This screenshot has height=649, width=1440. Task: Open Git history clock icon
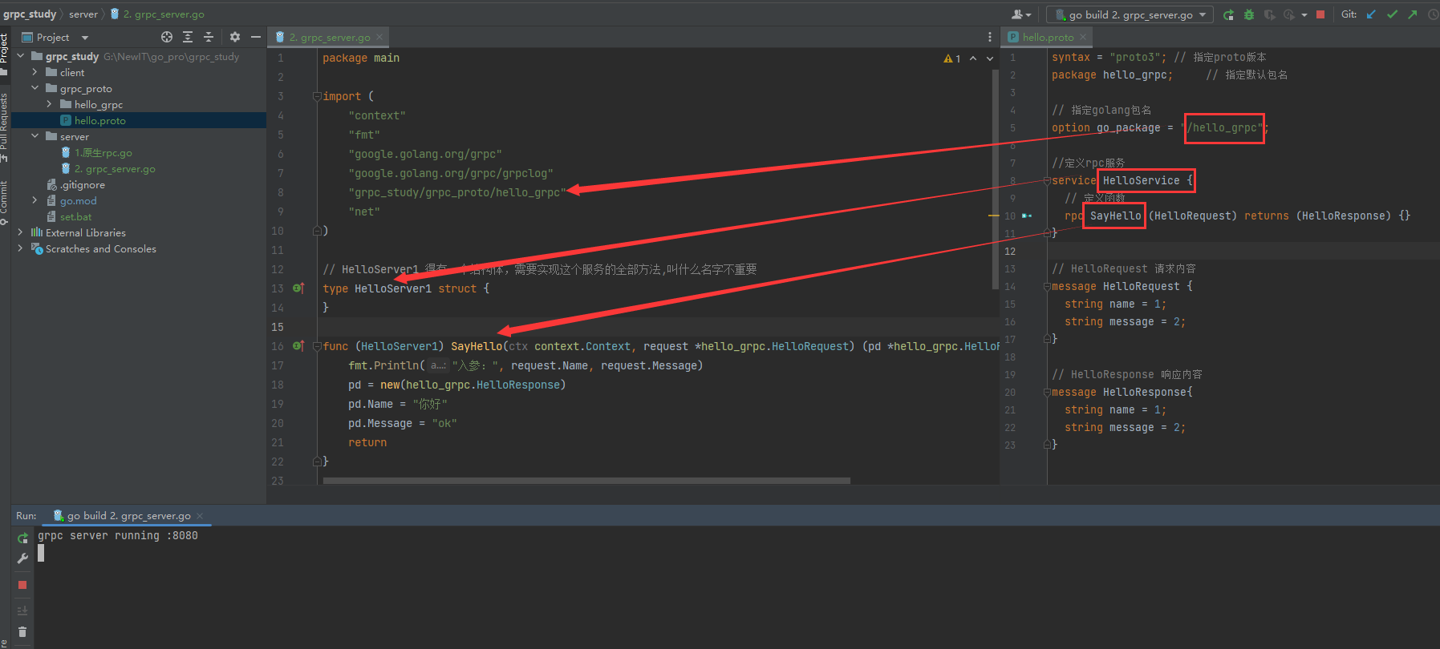(1433, 14)
